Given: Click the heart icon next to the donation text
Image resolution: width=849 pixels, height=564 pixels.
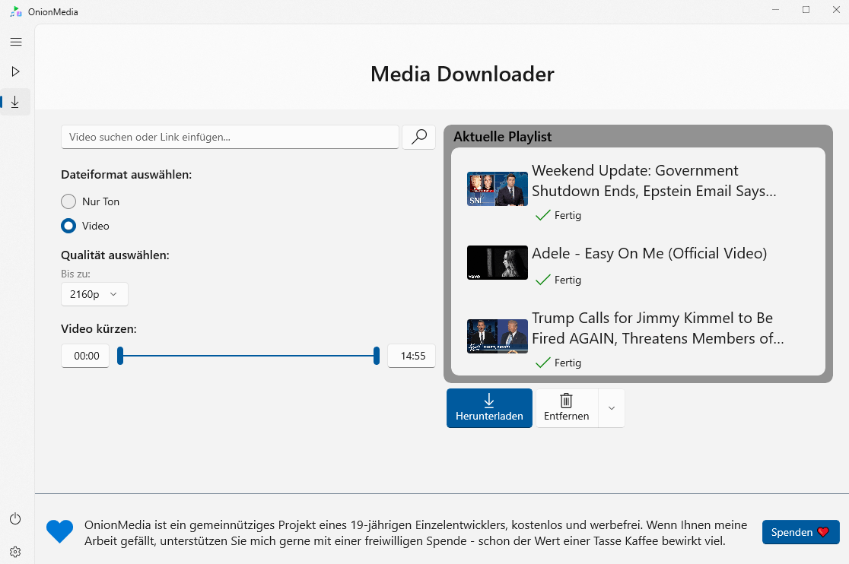Looking at the screenshot, I should [x=59, y=531].
